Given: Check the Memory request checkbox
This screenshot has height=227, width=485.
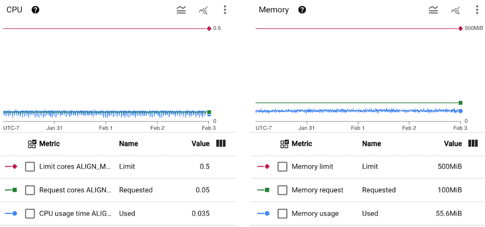Looking at the screenshot, I should tap(283, 190).
